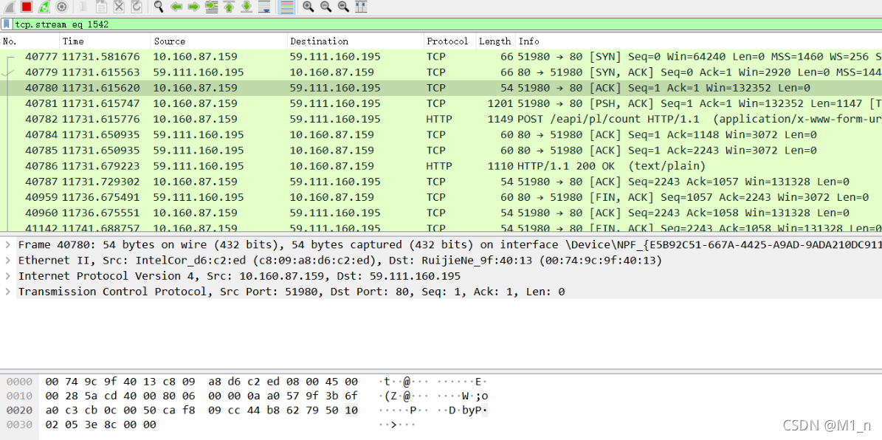Expand the Ethernet II section

(7, 261)
